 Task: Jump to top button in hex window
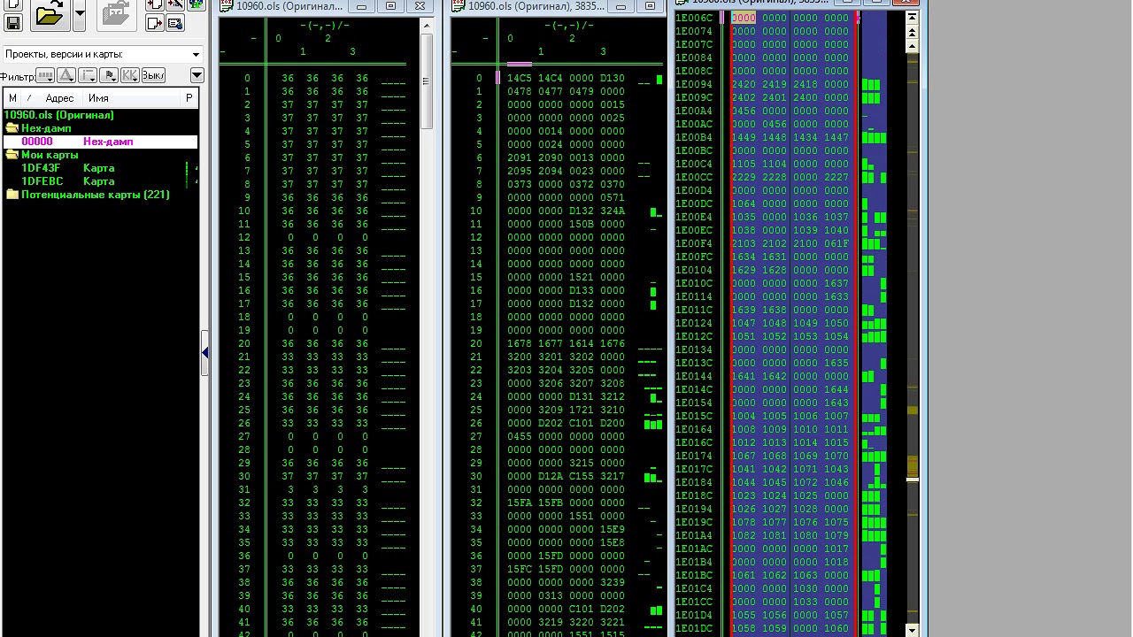[912, 18]
